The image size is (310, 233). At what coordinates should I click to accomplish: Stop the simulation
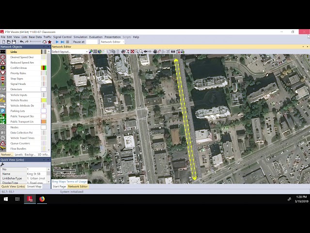[67, 42]
